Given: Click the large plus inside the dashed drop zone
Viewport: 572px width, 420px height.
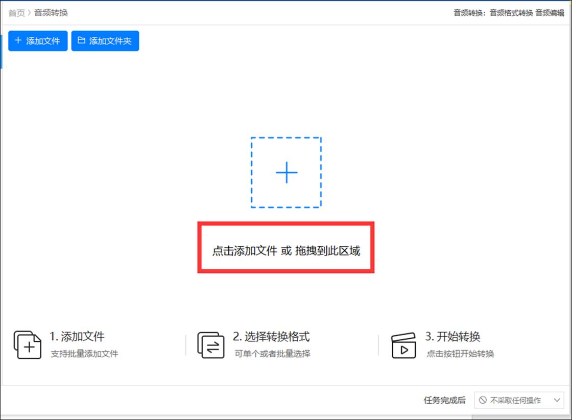Looking at the screenshot, I should pos(286,172).
